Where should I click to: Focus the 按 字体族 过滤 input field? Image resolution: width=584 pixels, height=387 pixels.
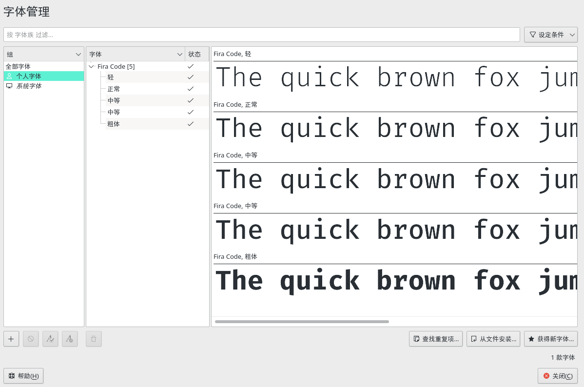coord(262,35)
